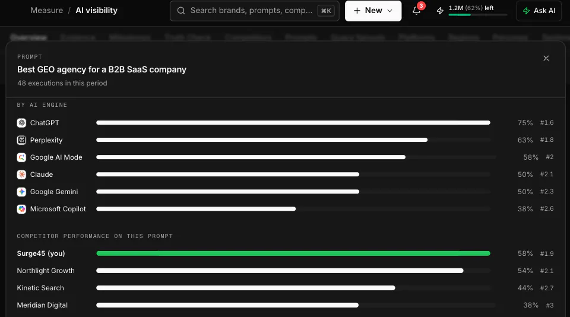Select the Google Gemini label
This screenshot has height=317, width=570.
click(54, 192)
